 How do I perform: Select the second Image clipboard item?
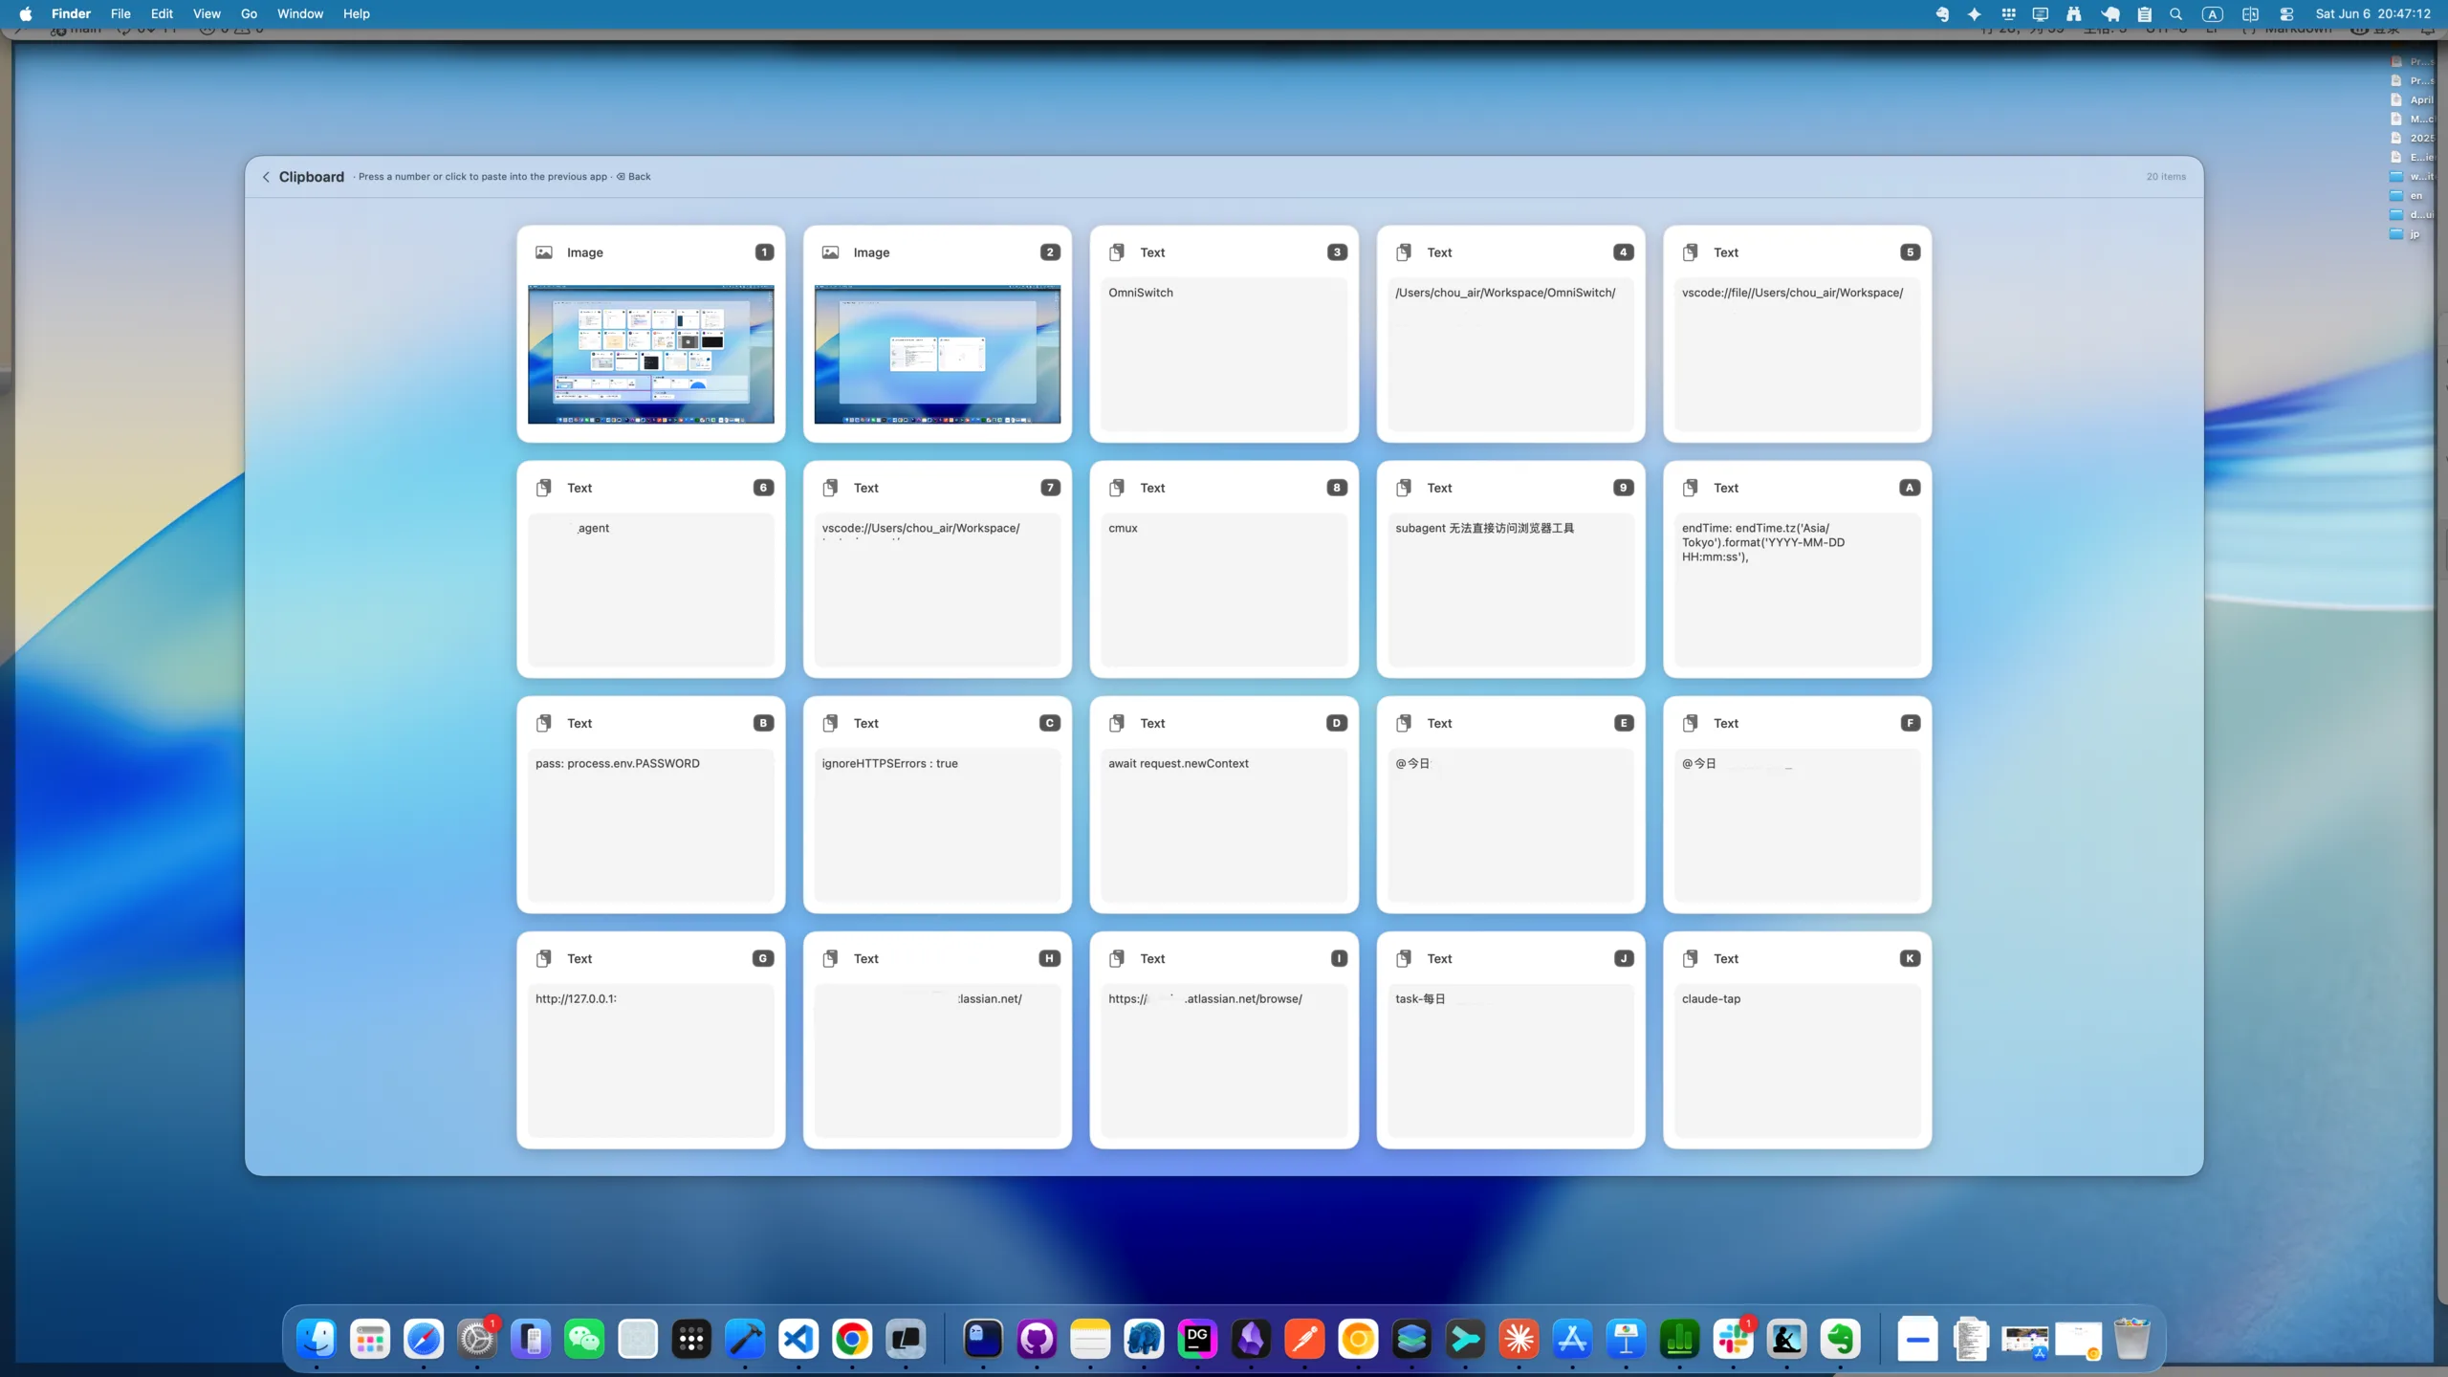pos(937,334)
